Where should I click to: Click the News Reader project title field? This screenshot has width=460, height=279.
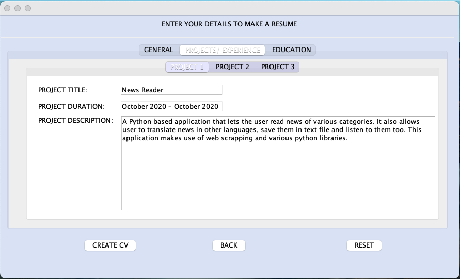click(171, 90)
